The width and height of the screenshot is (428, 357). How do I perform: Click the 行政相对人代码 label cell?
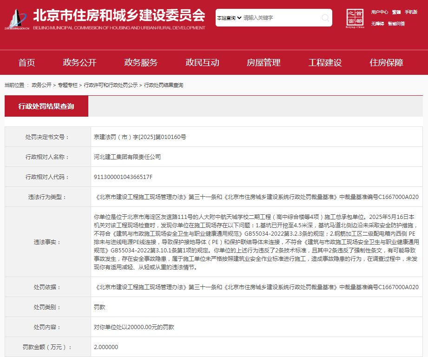point(48,177)
